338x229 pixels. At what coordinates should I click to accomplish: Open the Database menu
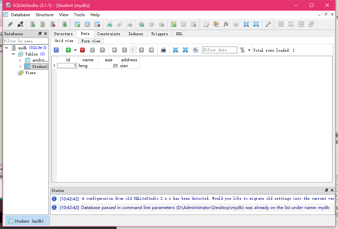pos(20,14)
